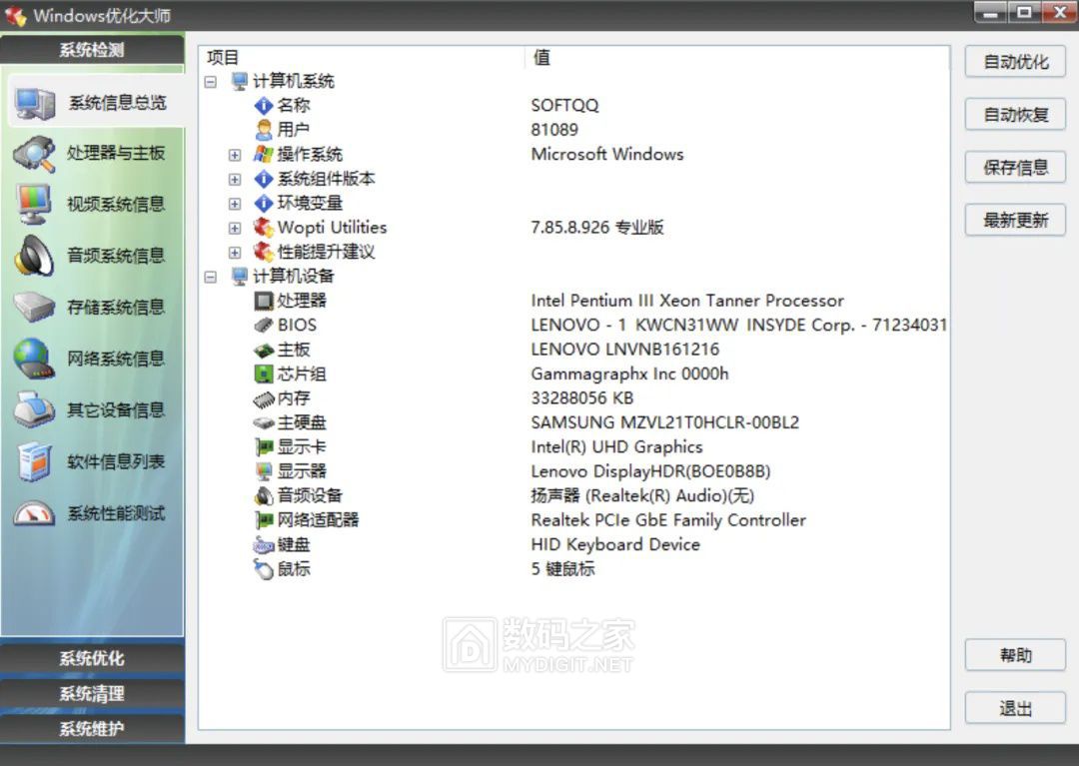
Task: Expand the 系统组件版本 node
Action: tap(235, 180)
